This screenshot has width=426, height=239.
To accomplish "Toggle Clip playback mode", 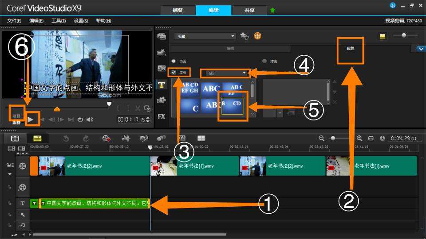I will pos(16,123).
